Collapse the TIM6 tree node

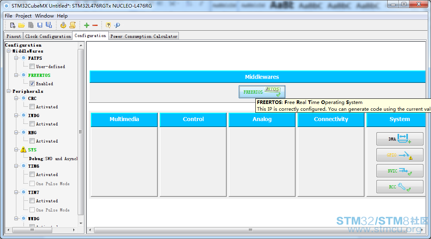tap(16, 166)
